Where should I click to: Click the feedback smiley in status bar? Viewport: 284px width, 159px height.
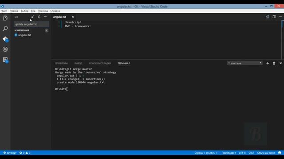[x=280, y=153]
